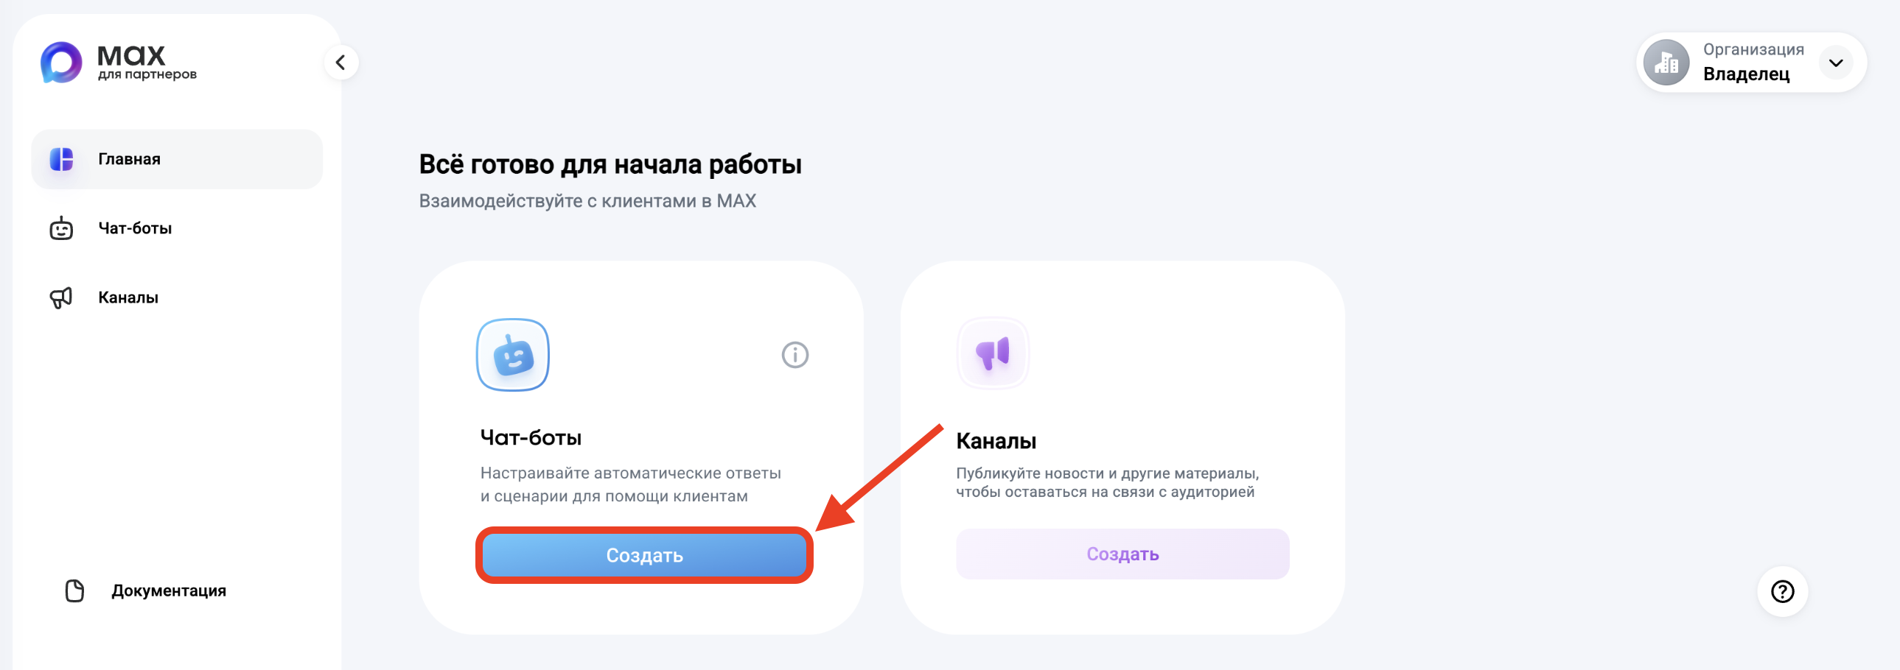Screen dimensions: 1900x670
Task: Click the Чат-боты robot icon in sidebar
Action: tap(61, 228)
